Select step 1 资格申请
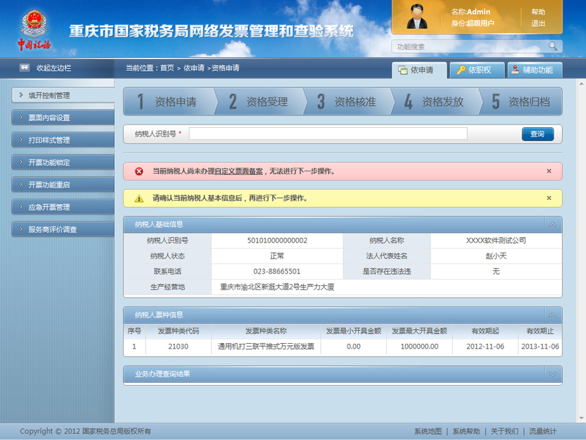This screenshot has width=586, height=440. pyautogui.click(x=169, y=101)
